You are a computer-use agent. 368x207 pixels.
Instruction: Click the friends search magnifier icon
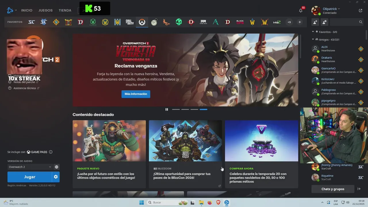pyautogui.click(x=361, y=22)
